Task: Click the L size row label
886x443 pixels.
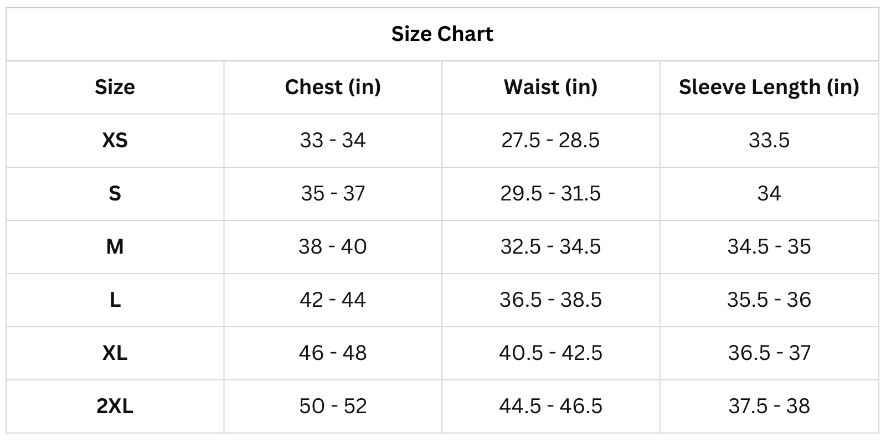Action: point(115,300)
